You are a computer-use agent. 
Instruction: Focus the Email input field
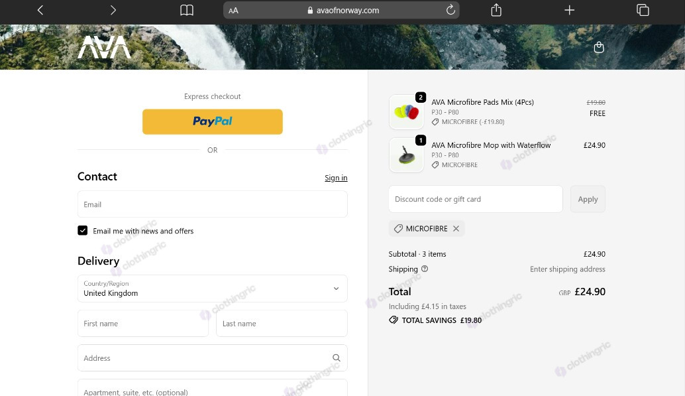[212, 204]
